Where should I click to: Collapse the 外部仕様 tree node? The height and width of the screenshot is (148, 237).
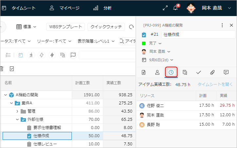[18, 120]
